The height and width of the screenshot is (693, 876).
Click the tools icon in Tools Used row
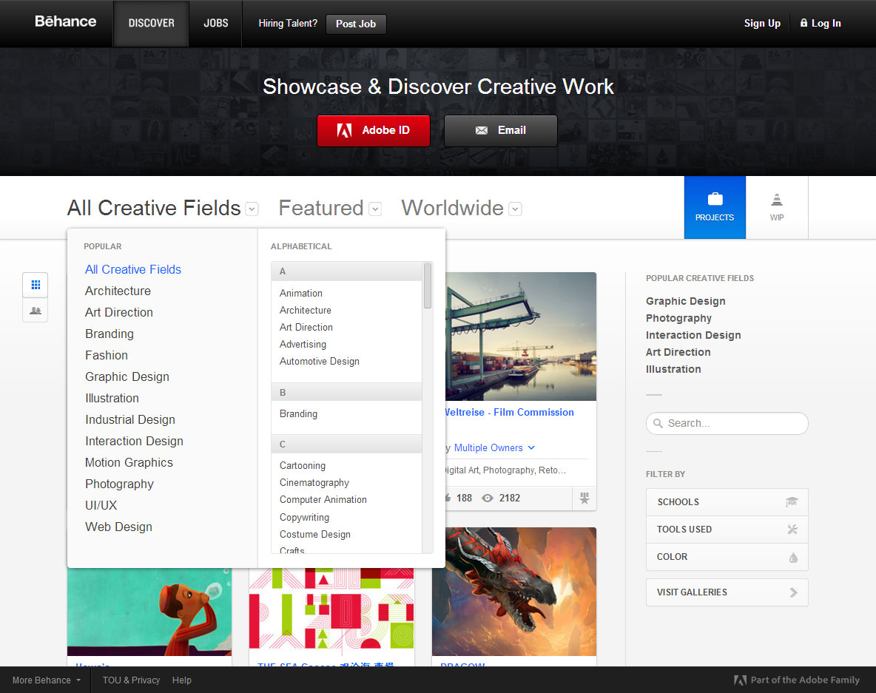[792, 530]
